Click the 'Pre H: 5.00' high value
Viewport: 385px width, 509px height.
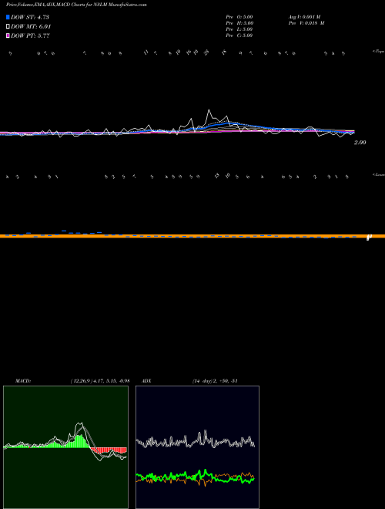point(239,23)
